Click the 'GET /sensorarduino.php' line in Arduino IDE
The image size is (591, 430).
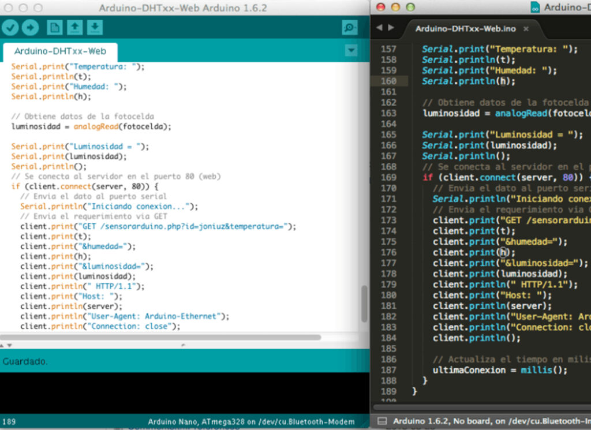pos(158,226)
